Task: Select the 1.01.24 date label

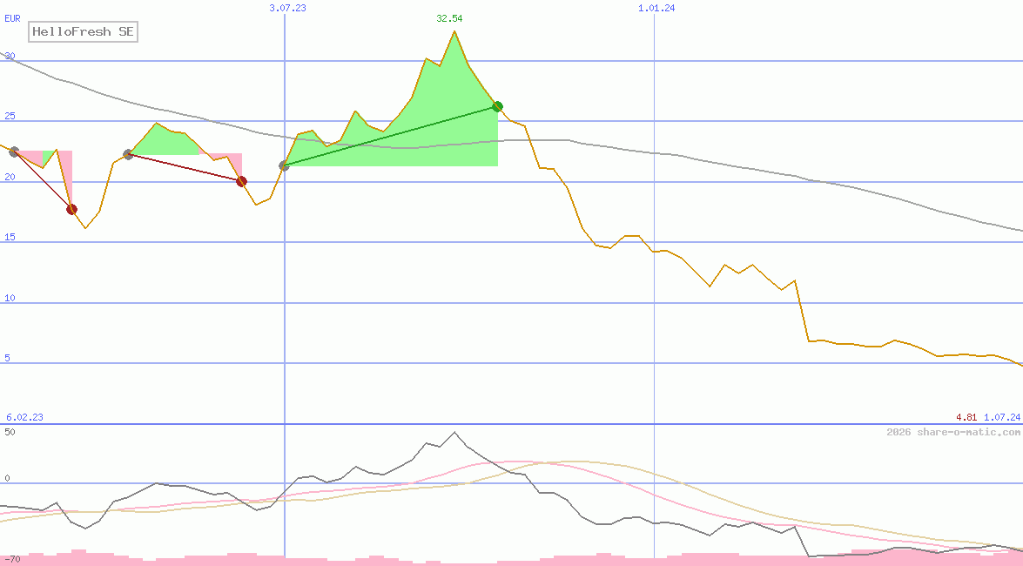Action: pyautogui.click(x=656, y=8)
